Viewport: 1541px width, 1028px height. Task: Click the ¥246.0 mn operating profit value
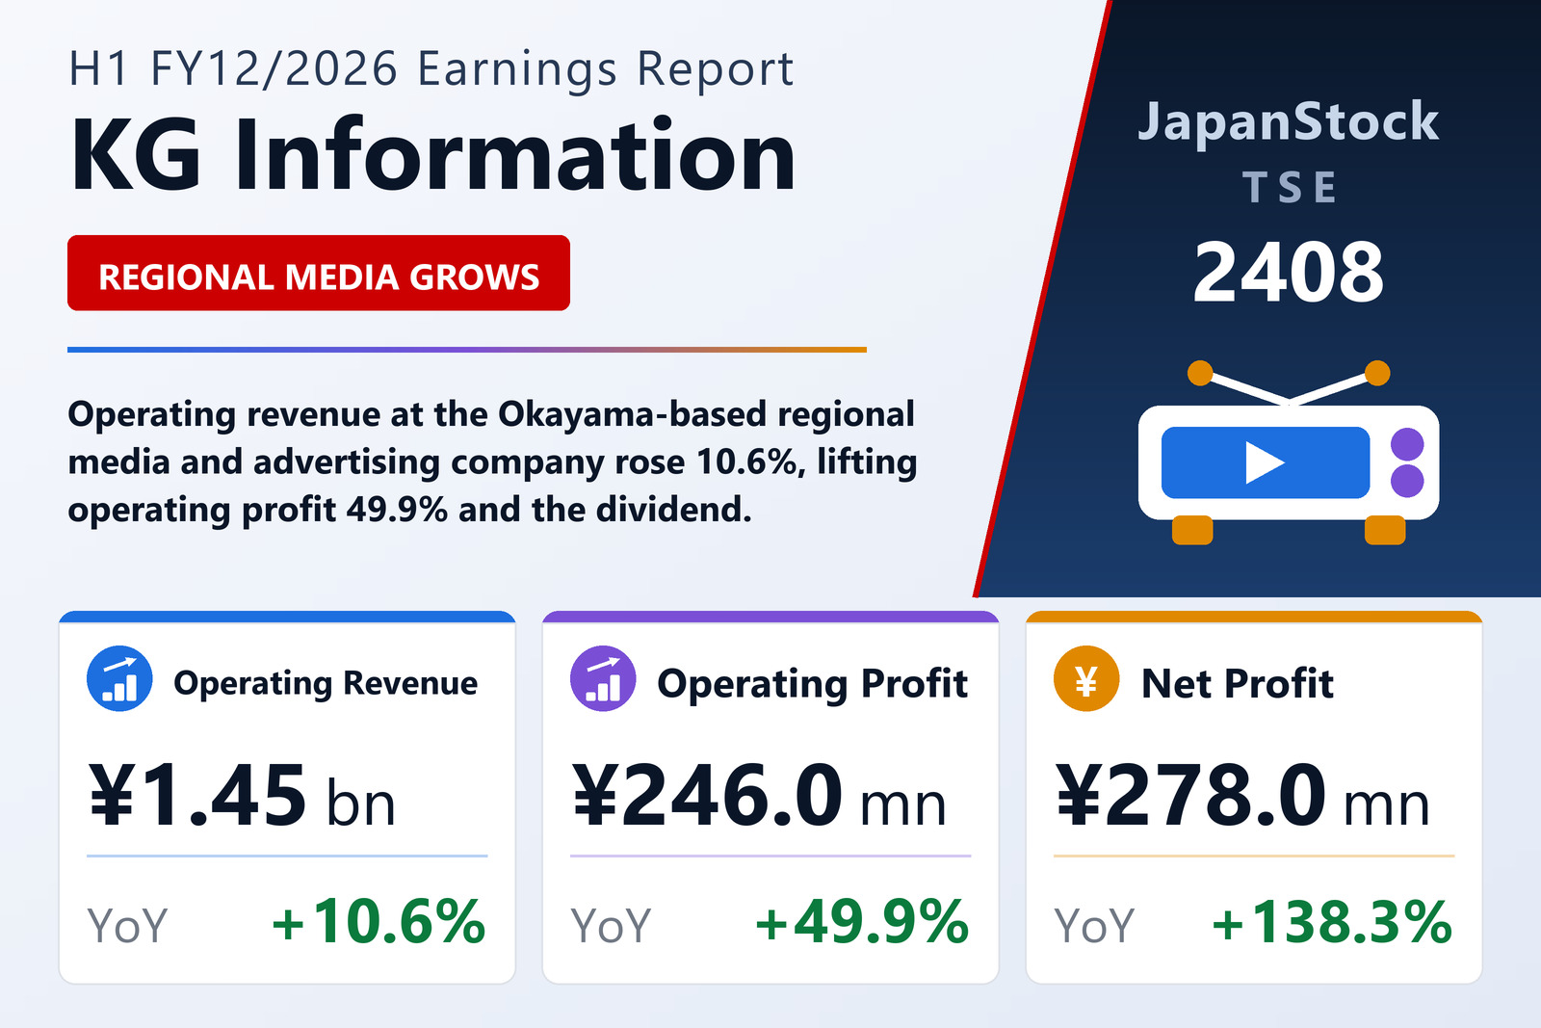point(760,796)
